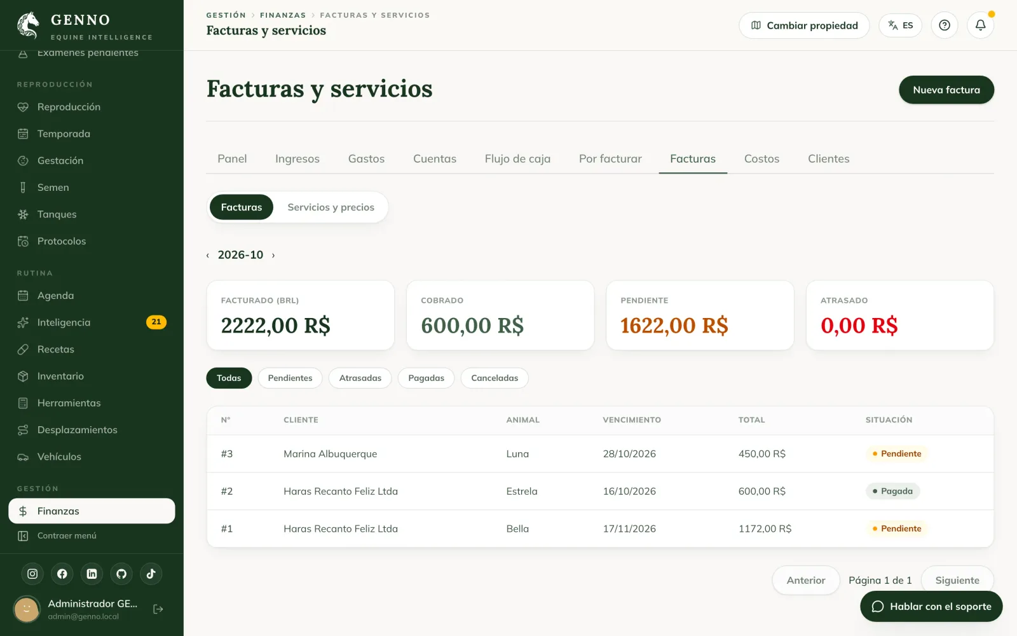Open the Flujo de caja tab
Image resolution: width=1017 pixels, height=636 pixels.
(517, 159)
